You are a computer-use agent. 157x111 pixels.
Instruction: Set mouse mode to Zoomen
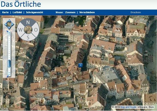(x=70, y=12)
